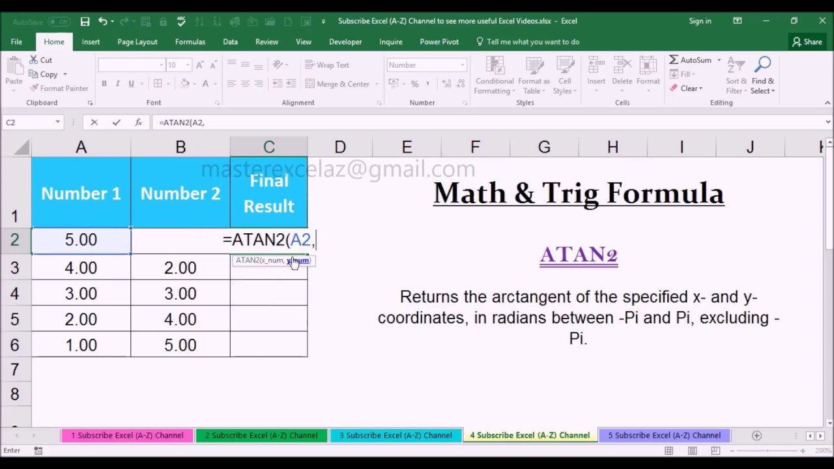Open Cell Styles gallery
The image size is (834, 469).
coord(564,76)
